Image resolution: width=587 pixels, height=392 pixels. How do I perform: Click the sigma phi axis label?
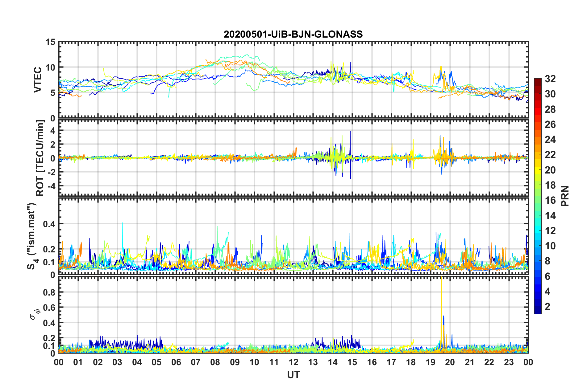tap(35, 314)
